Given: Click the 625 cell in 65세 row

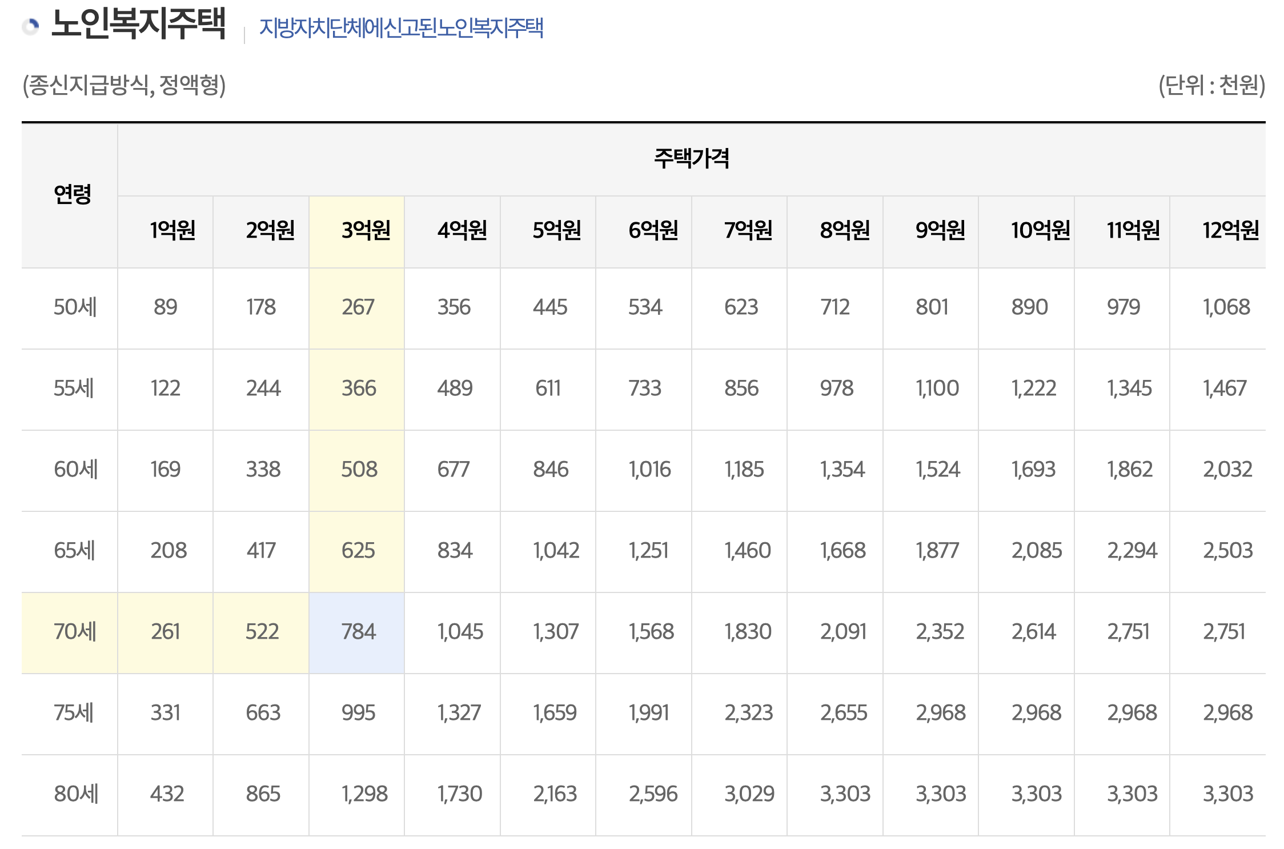Looking at the screenshot, I should (x=358, y=551).
